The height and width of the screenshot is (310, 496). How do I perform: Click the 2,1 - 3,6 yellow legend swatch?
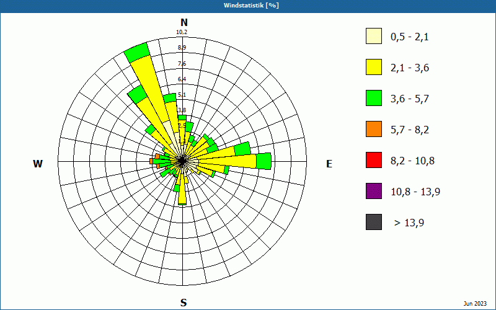pyautogui.click(x=374, y=67)
